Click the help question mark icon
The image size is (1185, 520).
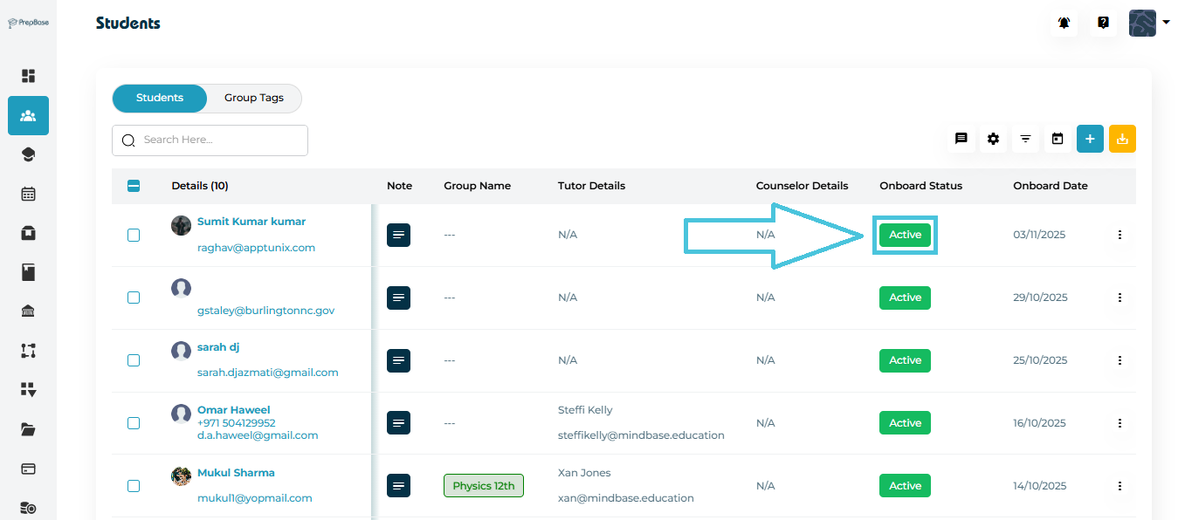[1103, 24]
